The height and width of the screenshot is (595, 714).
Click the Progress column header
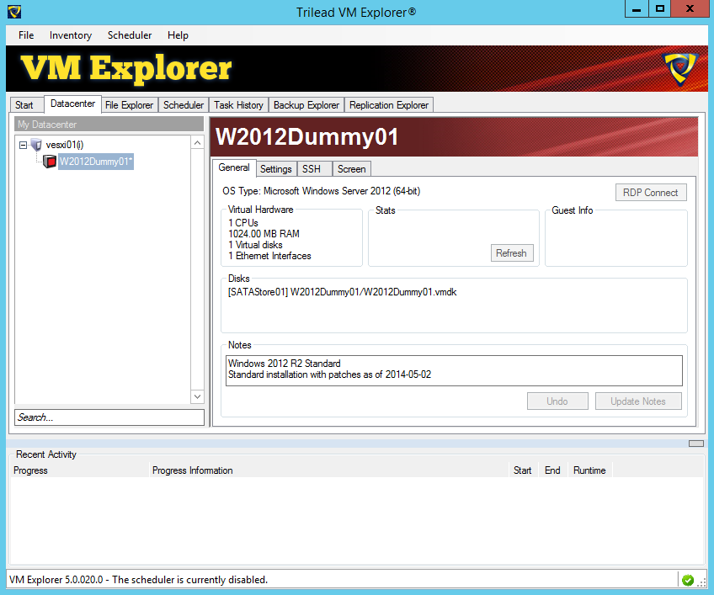80,470
